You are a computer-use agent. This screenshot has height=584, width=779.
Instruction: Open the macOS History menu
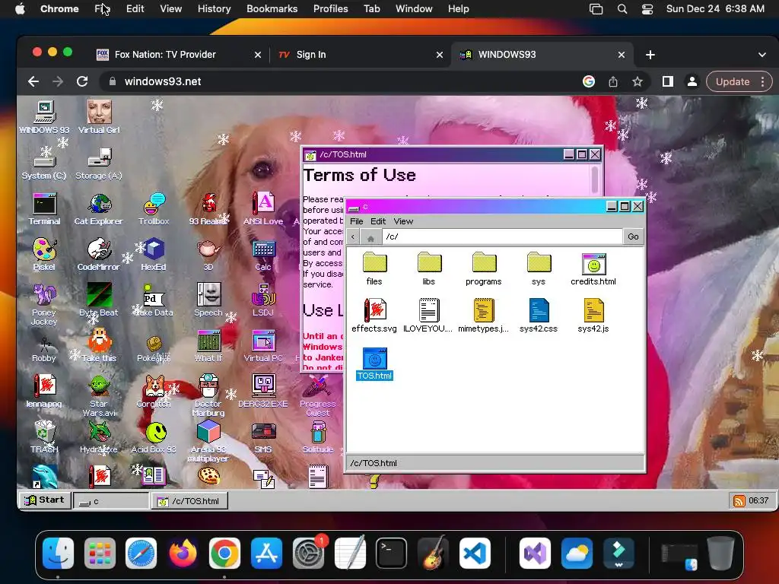pos(214,8)
